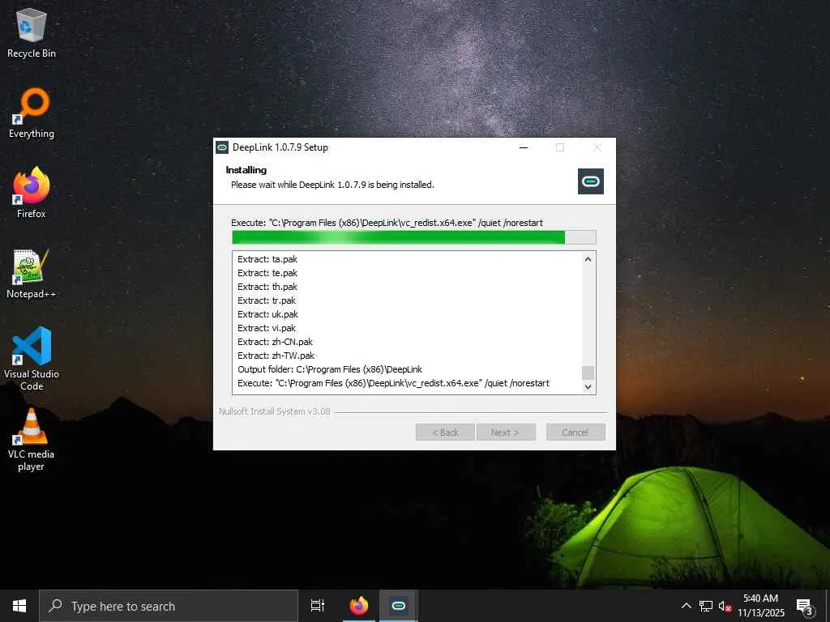
Task: Select log line 'Extract: zh-TW.pak'
Action: (276, 356)
